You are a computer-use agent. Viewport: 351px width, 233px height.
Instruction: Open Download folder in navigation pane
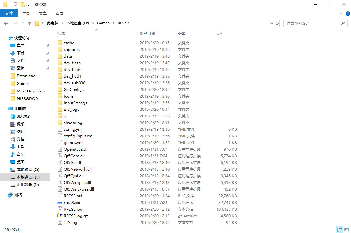(26, 76)
